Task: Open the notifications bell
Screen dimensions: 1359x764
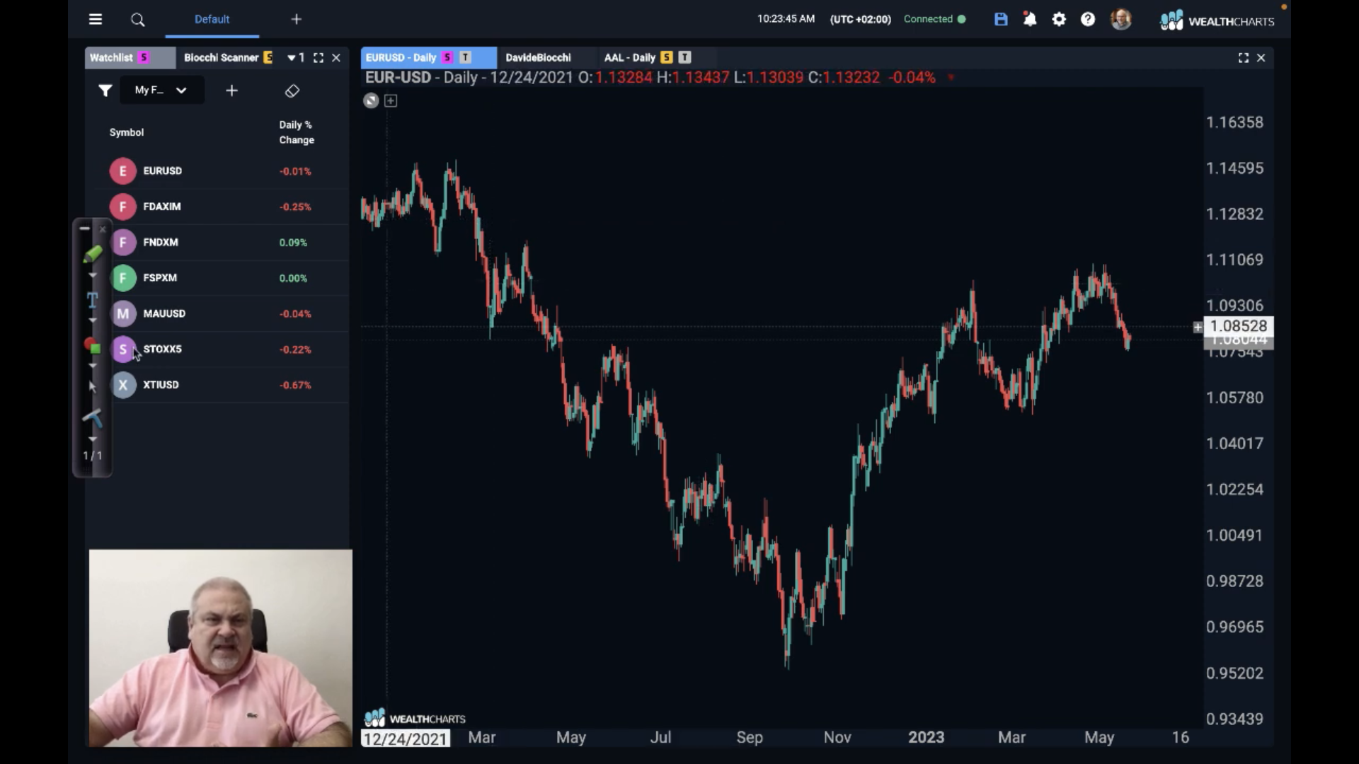Action: [x=1030, y=19]
